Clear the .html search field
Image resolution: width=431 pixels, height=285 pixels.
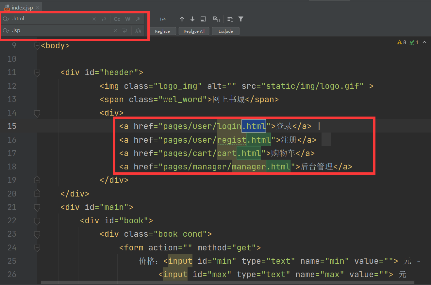[94, 19]
